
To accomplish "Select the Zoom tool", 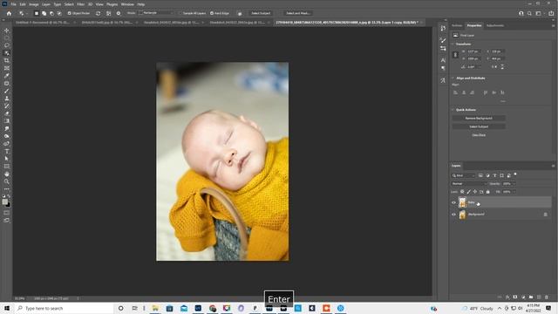I will click(x=7, y=181).
